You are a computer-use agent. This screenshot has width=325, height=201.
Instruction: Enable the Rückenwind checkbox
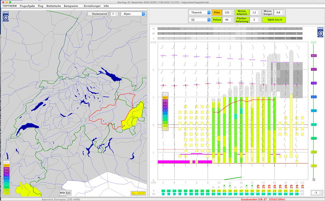point(90,14)
